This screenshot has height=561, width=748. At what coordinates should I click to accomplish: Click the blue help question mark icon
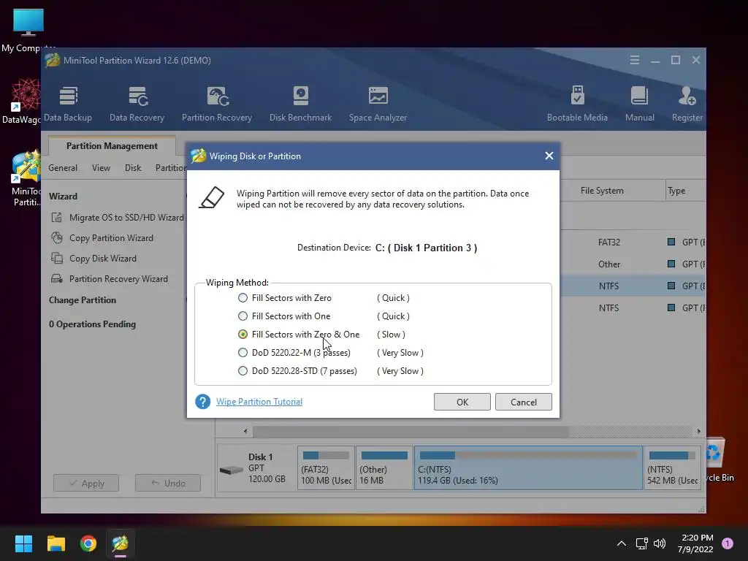pos(203,402)
